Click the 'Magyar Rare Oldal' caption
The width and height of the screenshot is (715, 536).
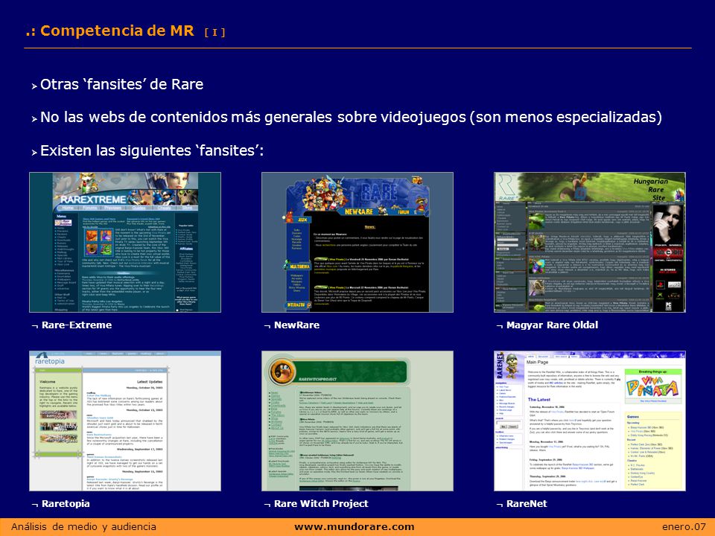coord(552,325)
